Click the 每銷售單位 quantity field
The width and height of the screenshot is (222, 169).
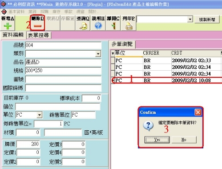48,124
